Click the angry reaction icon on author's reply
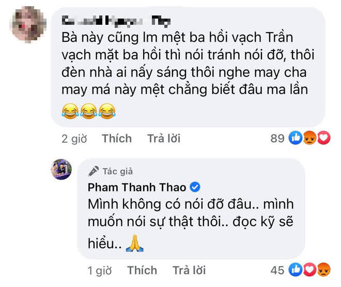 click(x=324, y=269)
